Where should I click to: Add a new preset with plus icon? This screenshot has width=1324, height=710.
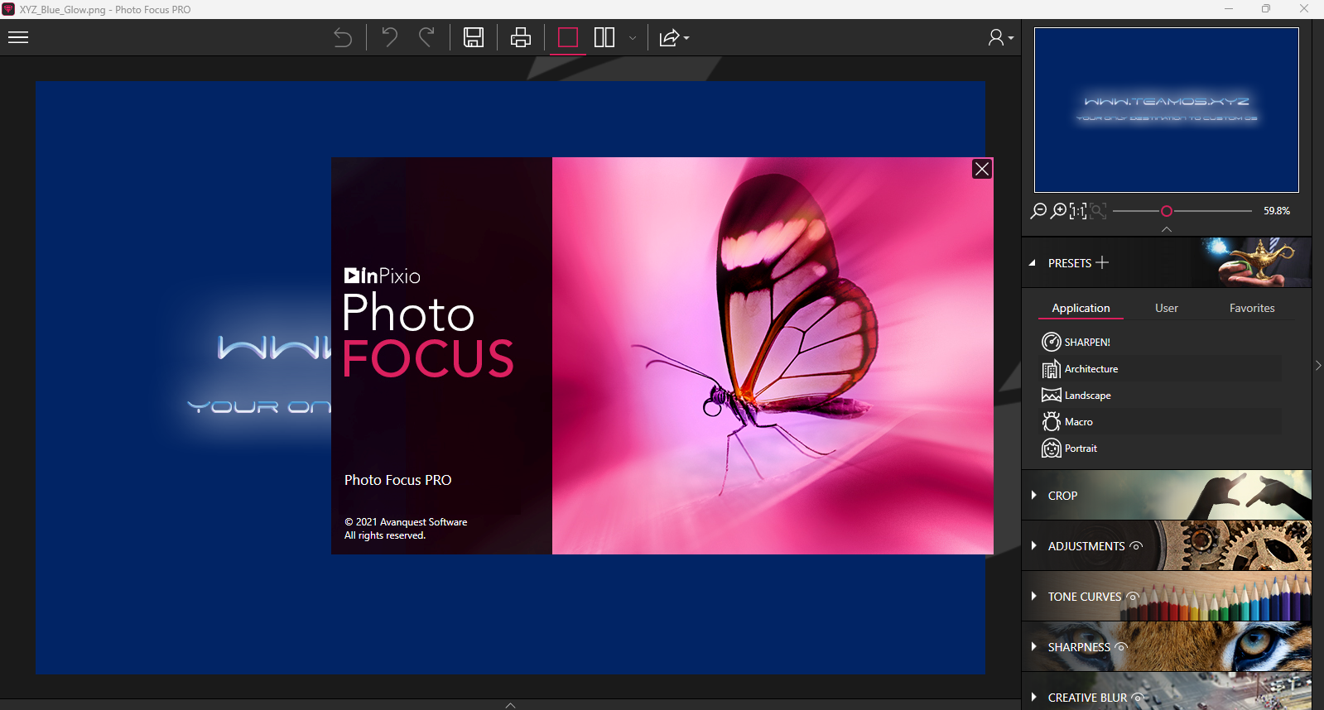[x=1102, y=262]
